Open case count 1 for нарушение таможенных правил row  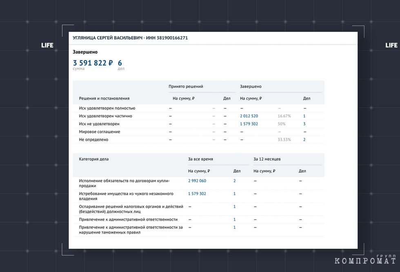click(235, 228)
